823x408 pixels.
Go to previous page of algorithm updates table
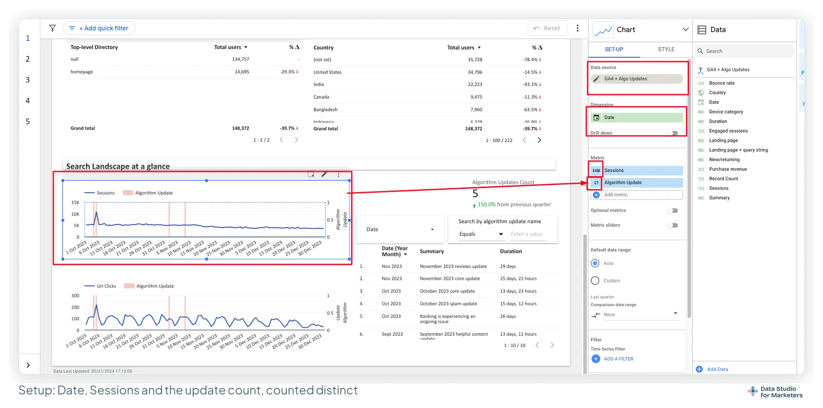point(537,345)
